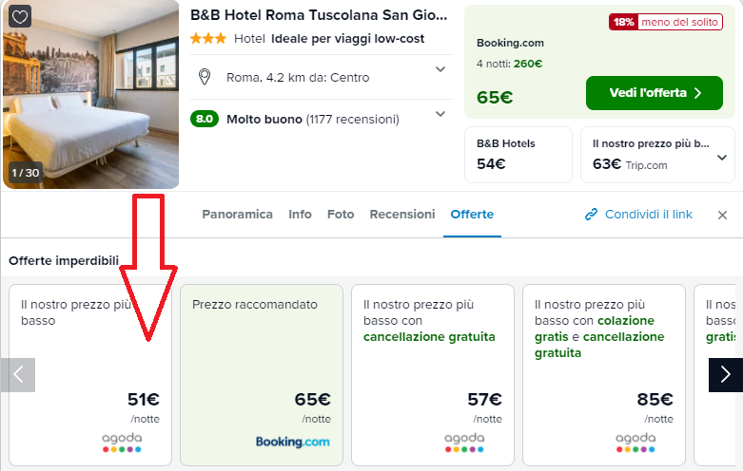The image size is (743, 471).
Task: Select the B&B Hotels 54€ offer
Action: (x=518, y=154)
